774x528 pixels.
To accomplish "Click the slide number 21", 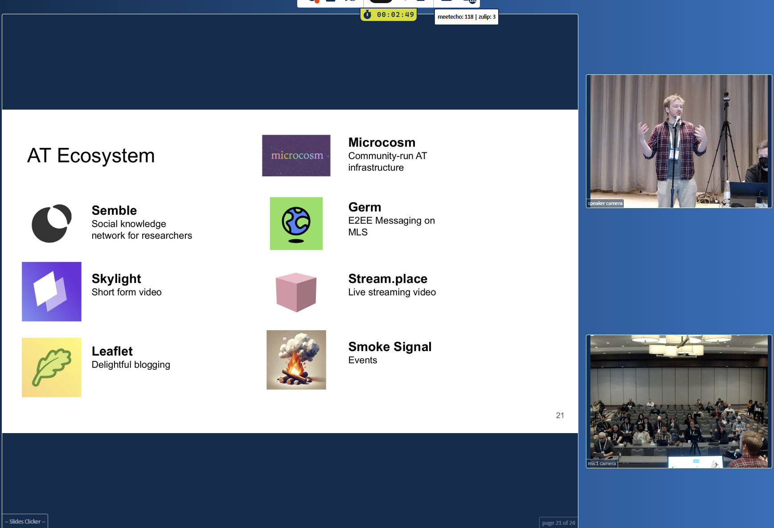I will pyautogui.click(x=560, y=415).
